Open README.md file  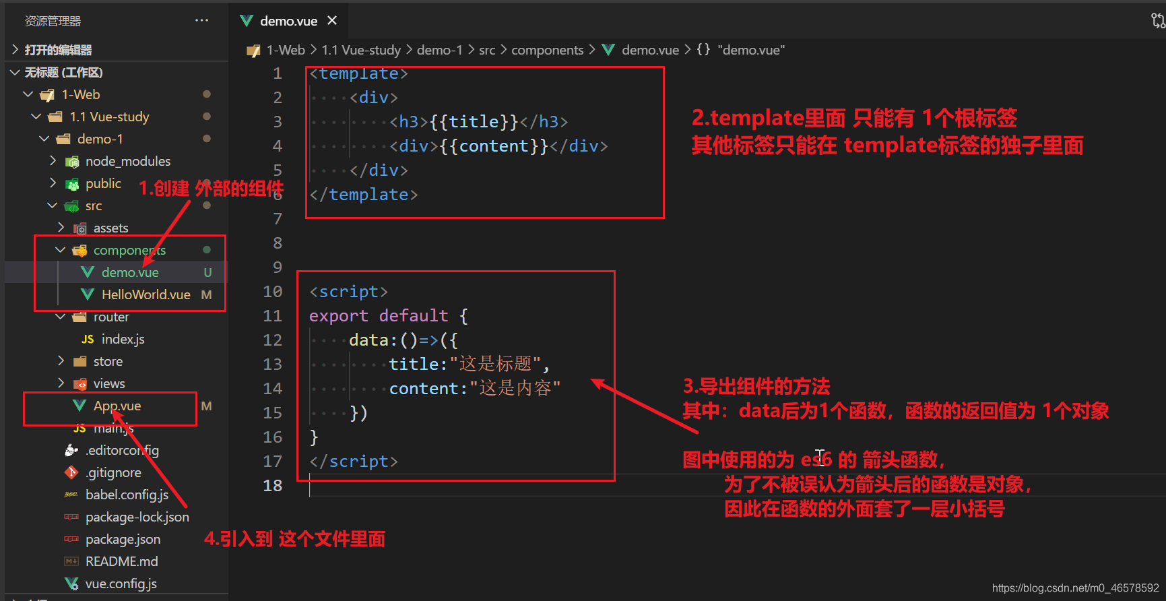point(121,561)
